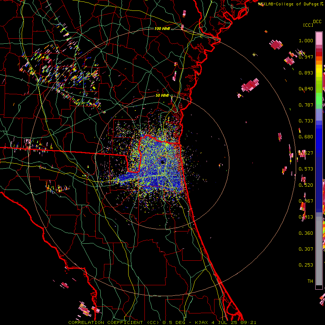325x325 pixels.
Task: Click the 0.573 legend value
Action: click(x=306, y=169)
